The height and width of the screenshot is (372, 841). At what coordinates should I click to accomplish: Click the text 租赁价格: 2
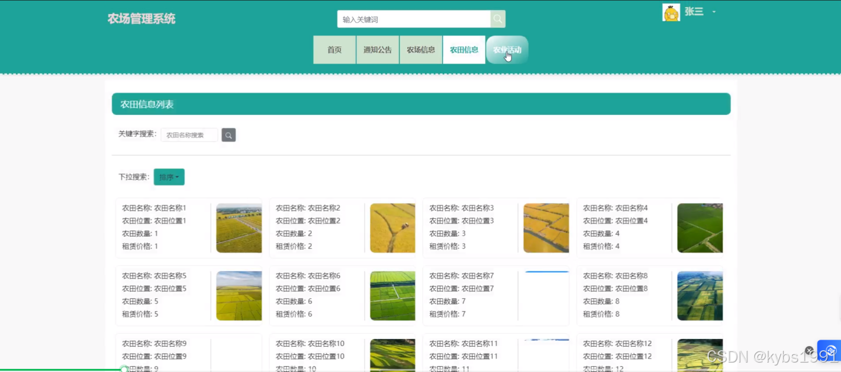[x=294, y=247]
